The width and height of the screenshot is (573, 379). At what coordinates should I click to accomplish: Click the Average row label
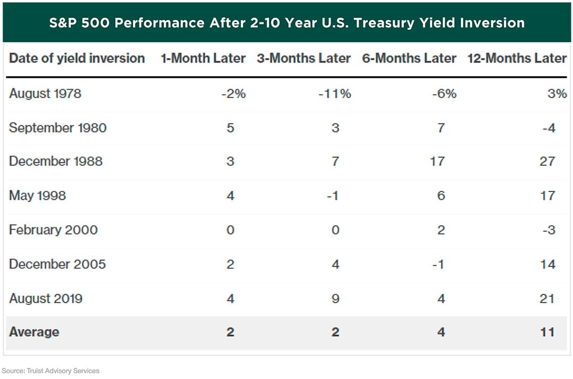pyautogui.click(x=34, y=332)
